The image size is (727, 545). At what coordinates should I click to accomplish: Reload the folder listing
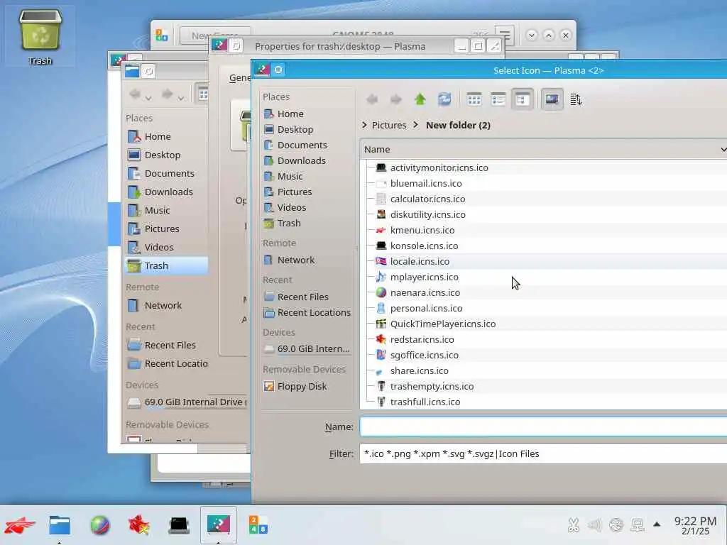click(x=444, y=99)
